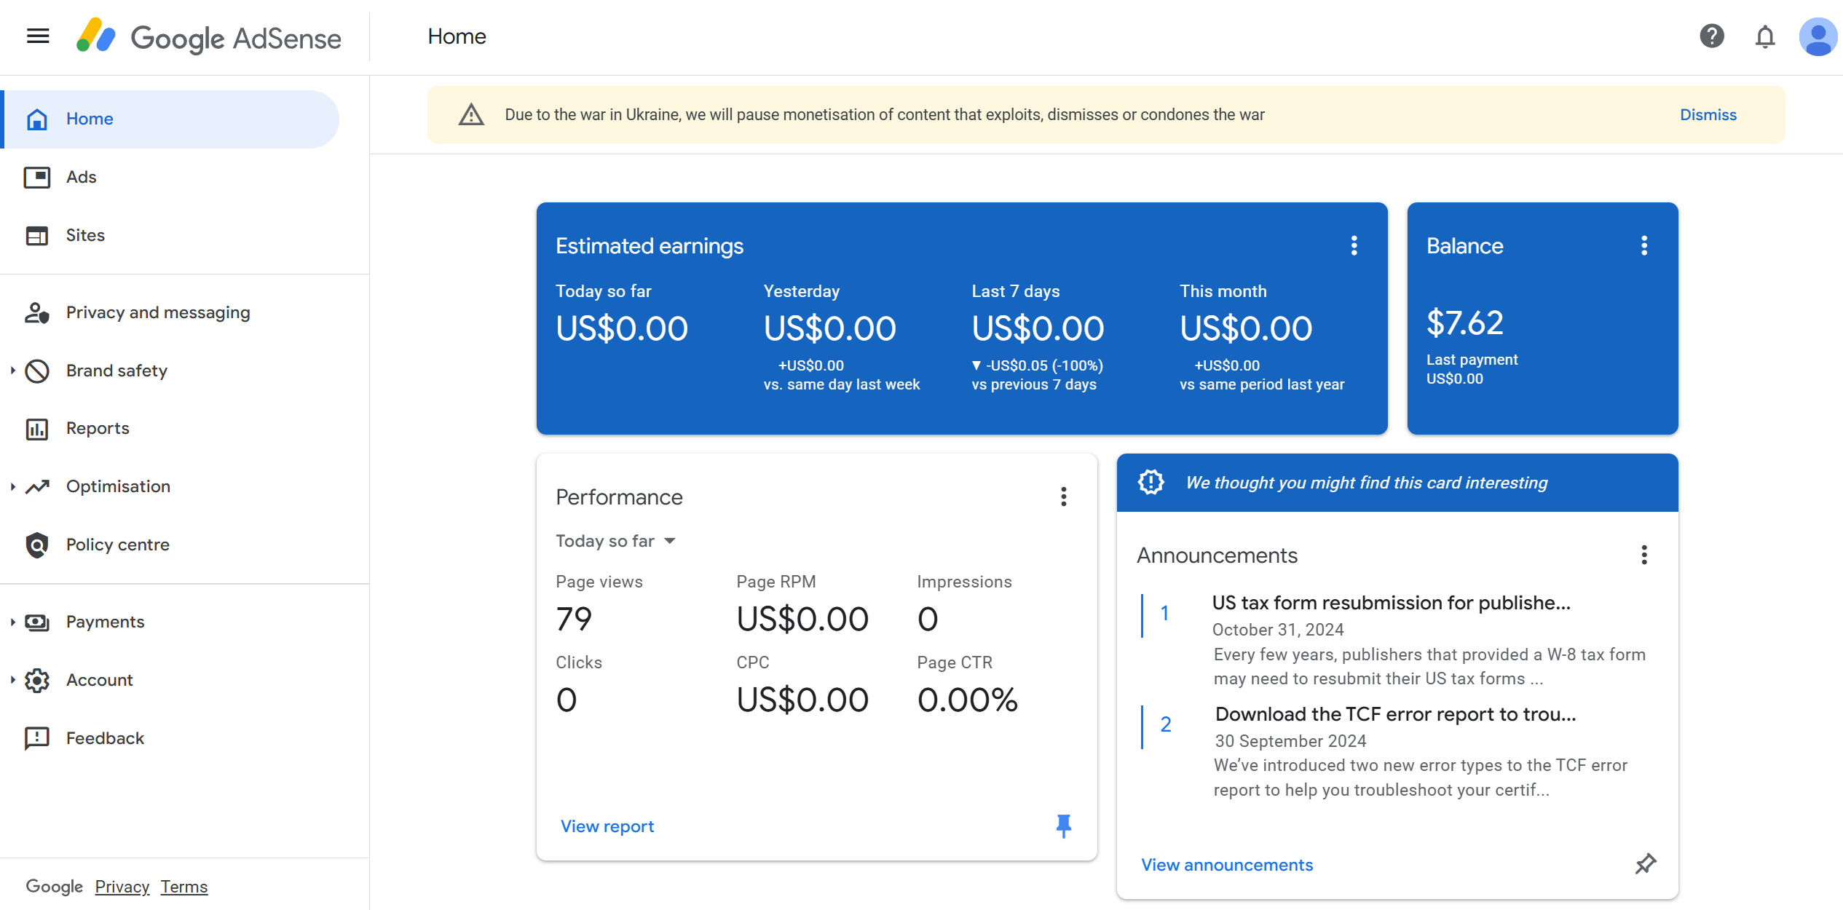Click the Privacy and messaging icon

37,312
